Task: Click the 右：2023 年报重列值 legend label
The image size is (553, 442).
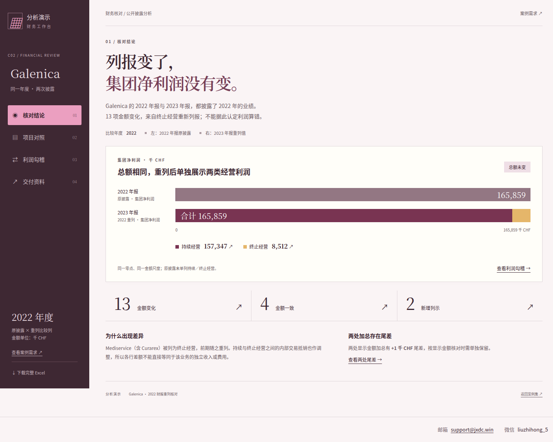Action: 225,133
